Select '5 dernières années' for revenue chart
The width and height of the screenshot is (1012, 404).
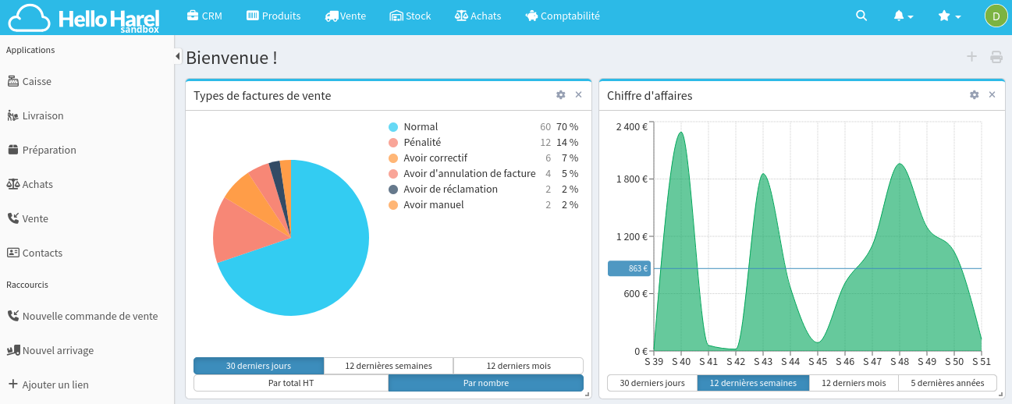pyautogui.click(x=947, y=383)
